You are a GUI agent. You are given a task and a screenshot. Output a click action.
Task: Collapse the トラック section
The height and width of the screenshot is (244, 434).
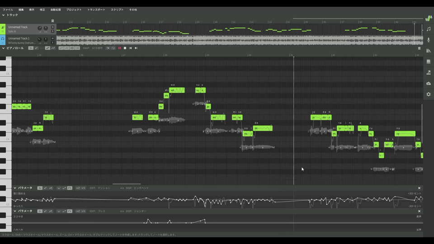tap(3, 15)
